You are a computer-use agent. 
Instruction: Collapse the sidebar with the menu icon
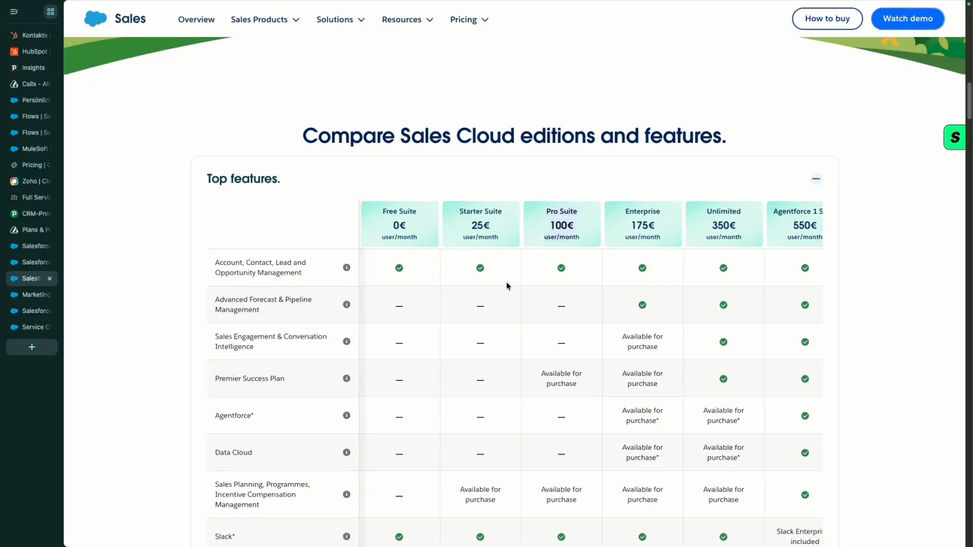14,12
